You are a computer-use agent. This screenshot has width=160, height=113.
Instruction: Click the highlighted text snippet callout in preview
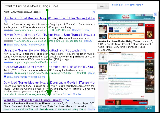[127, 45]
